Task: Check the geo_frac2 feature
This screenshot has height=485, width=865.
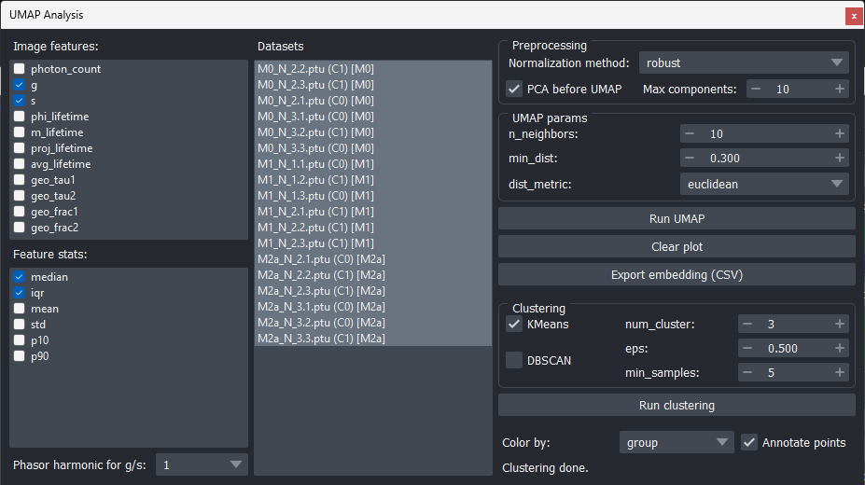Action: point(20,228)
